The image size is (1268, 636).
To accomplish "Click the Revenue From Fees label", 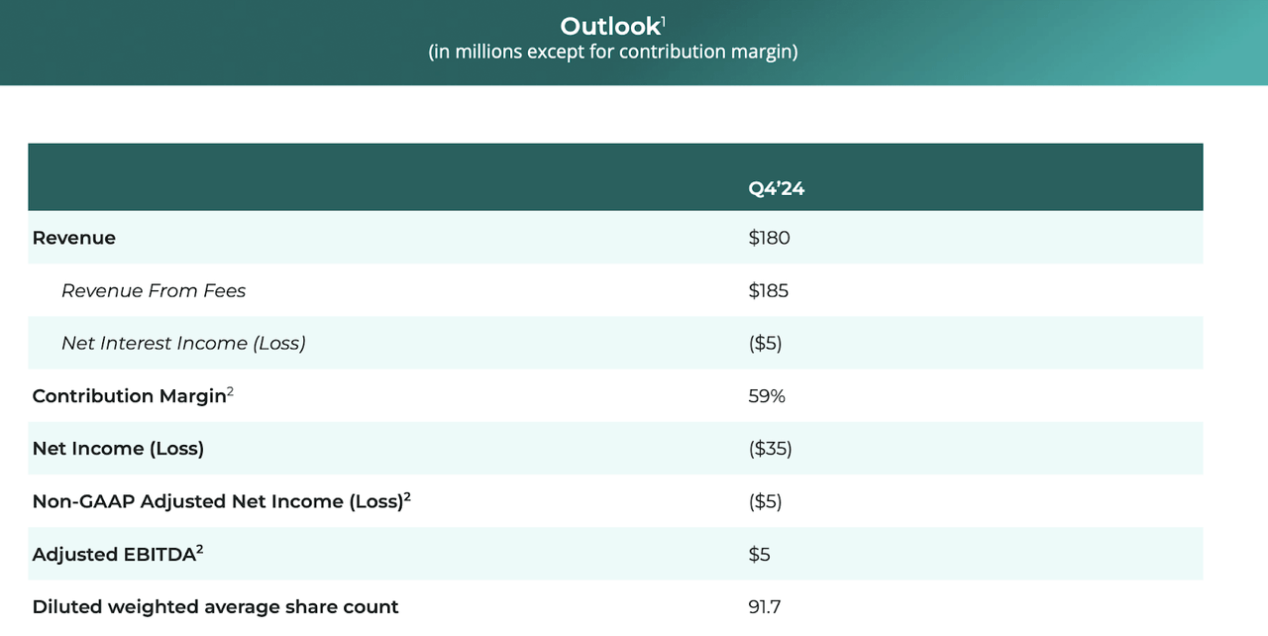I will coord(154,290).
